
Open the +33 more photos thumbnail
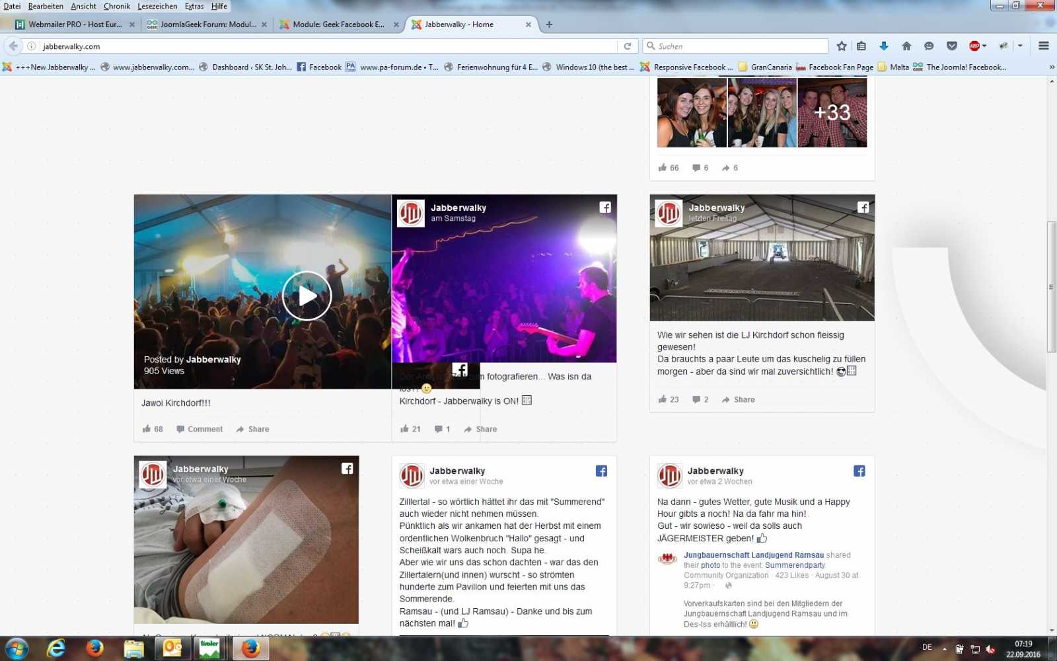pyautogui.click(x=832, y=112)
